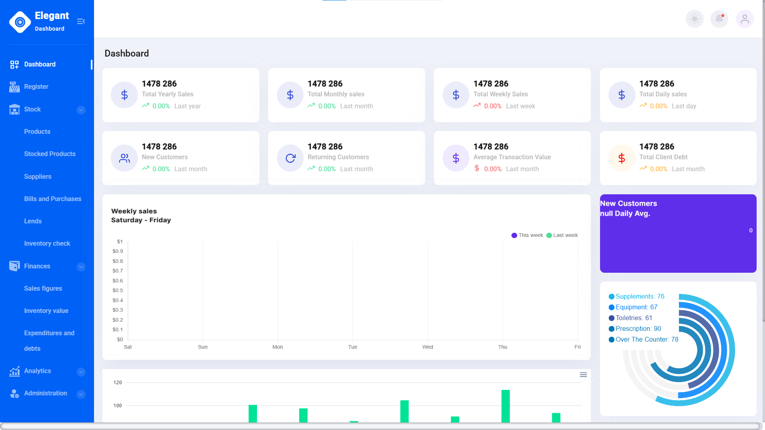Screen dimensions: 765x430
Task: Open the user profile avatar icon
Action: pyautogui.click(x=744, y=19)
